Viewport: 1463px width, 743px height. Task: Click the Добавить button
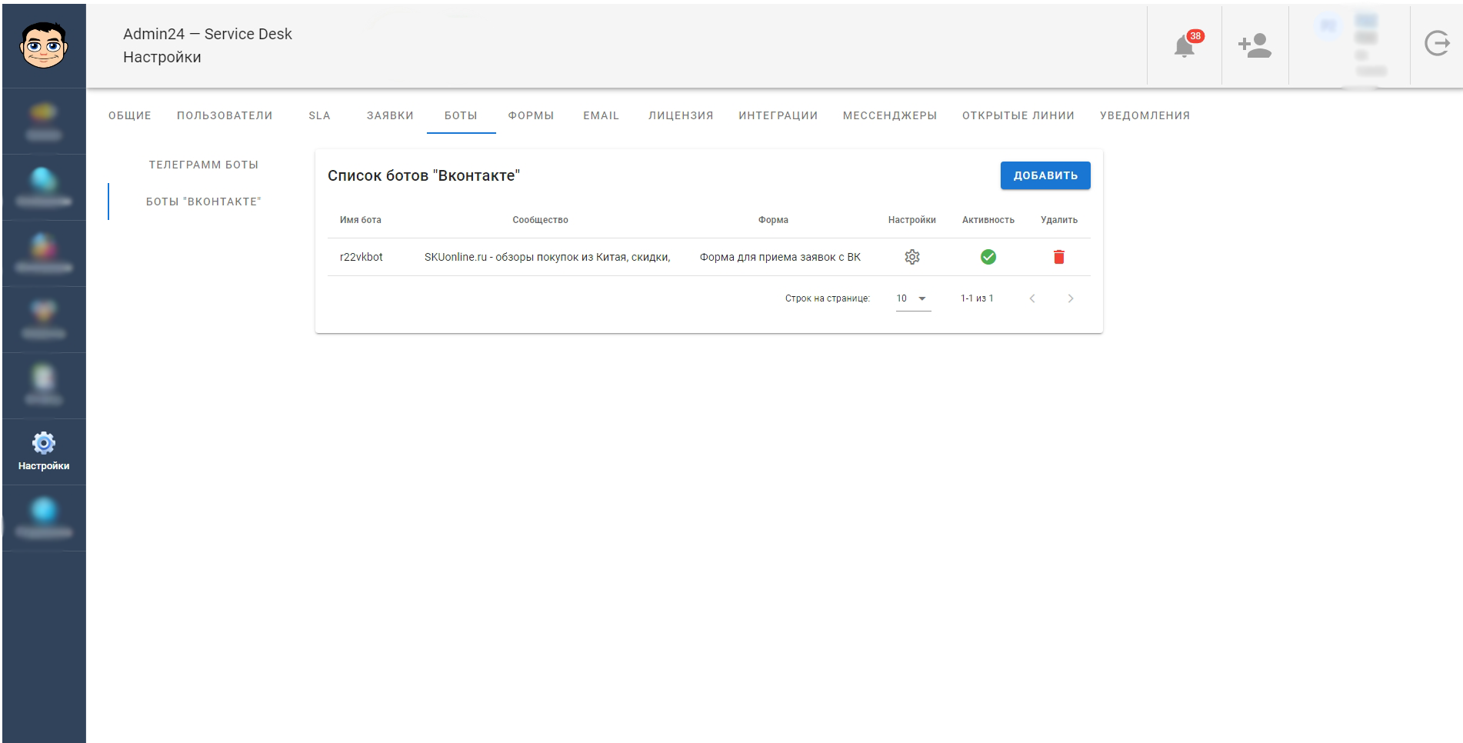point(1045,175)
